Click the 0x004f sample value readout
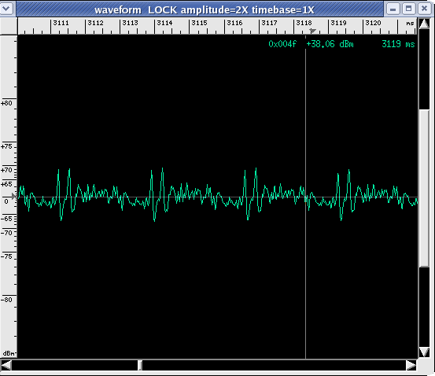This screenshot has width=435, height=376. (x=282, y=44)
